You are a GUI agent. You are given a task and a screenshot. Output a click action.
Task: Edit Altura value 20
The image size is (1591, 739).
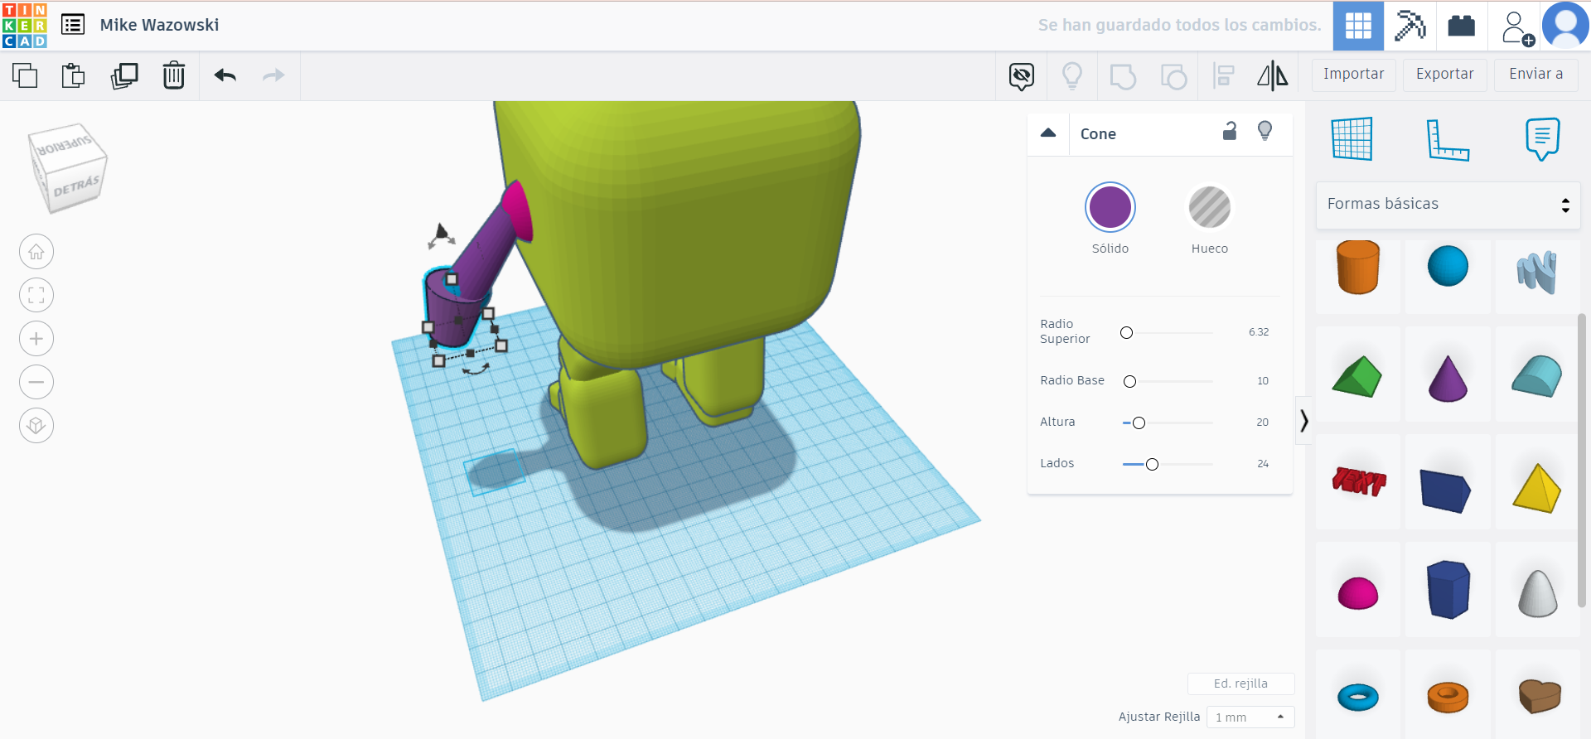(1262, 423)
